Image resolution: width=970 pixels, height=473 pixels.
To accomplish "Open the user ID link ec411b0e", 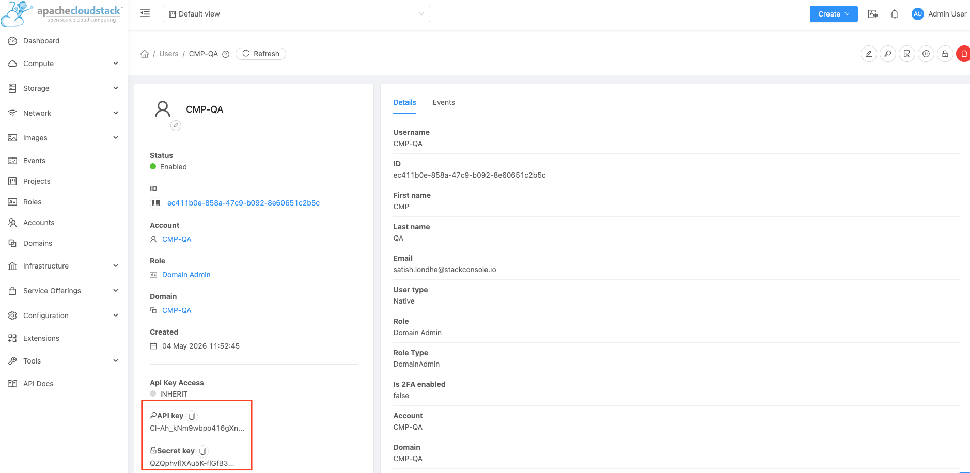I will click(243, 203).
